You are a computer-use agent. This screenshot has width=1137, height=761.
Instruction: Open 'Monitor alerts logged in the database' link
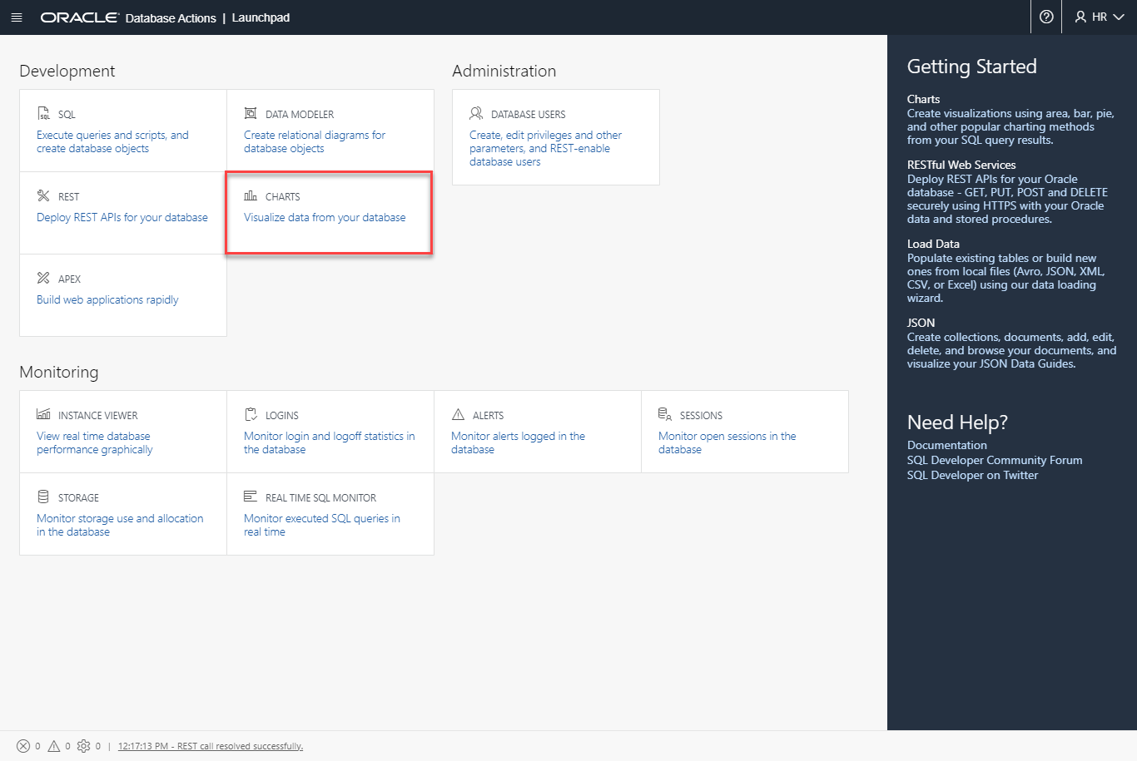point(518,442)
